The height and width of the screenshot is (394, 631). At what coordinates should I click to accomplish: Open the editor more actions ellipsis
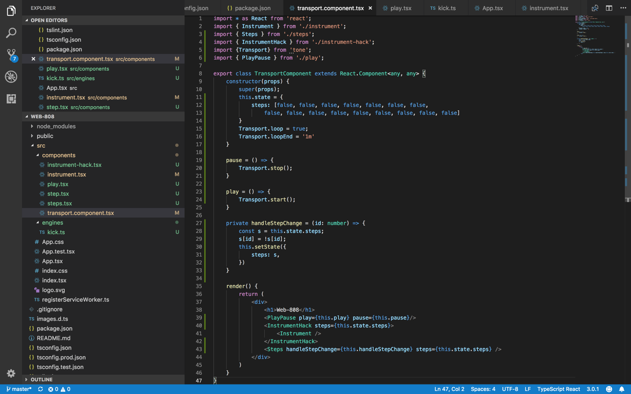click(623, 8)
